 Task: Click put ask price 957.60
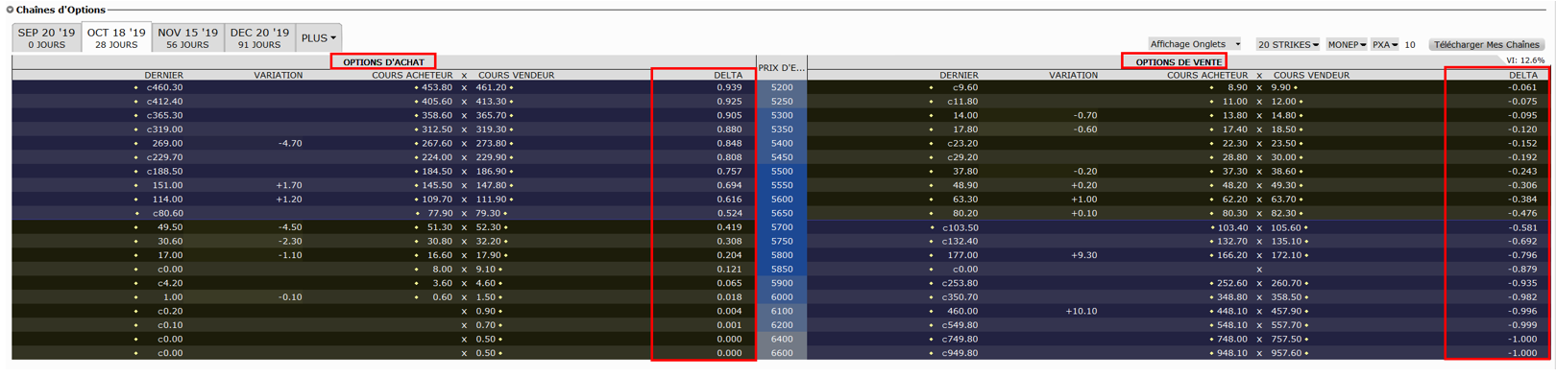[x=1286, y=353]
